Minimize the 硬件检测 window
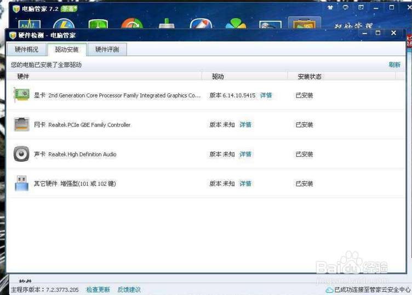 [365, 33]
